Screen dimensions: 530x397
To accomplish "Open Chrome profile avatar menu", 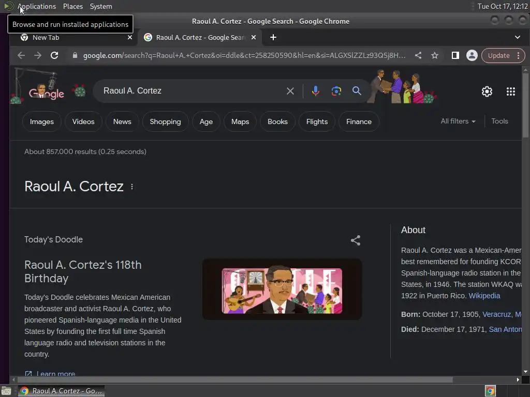I will (472, 55).
